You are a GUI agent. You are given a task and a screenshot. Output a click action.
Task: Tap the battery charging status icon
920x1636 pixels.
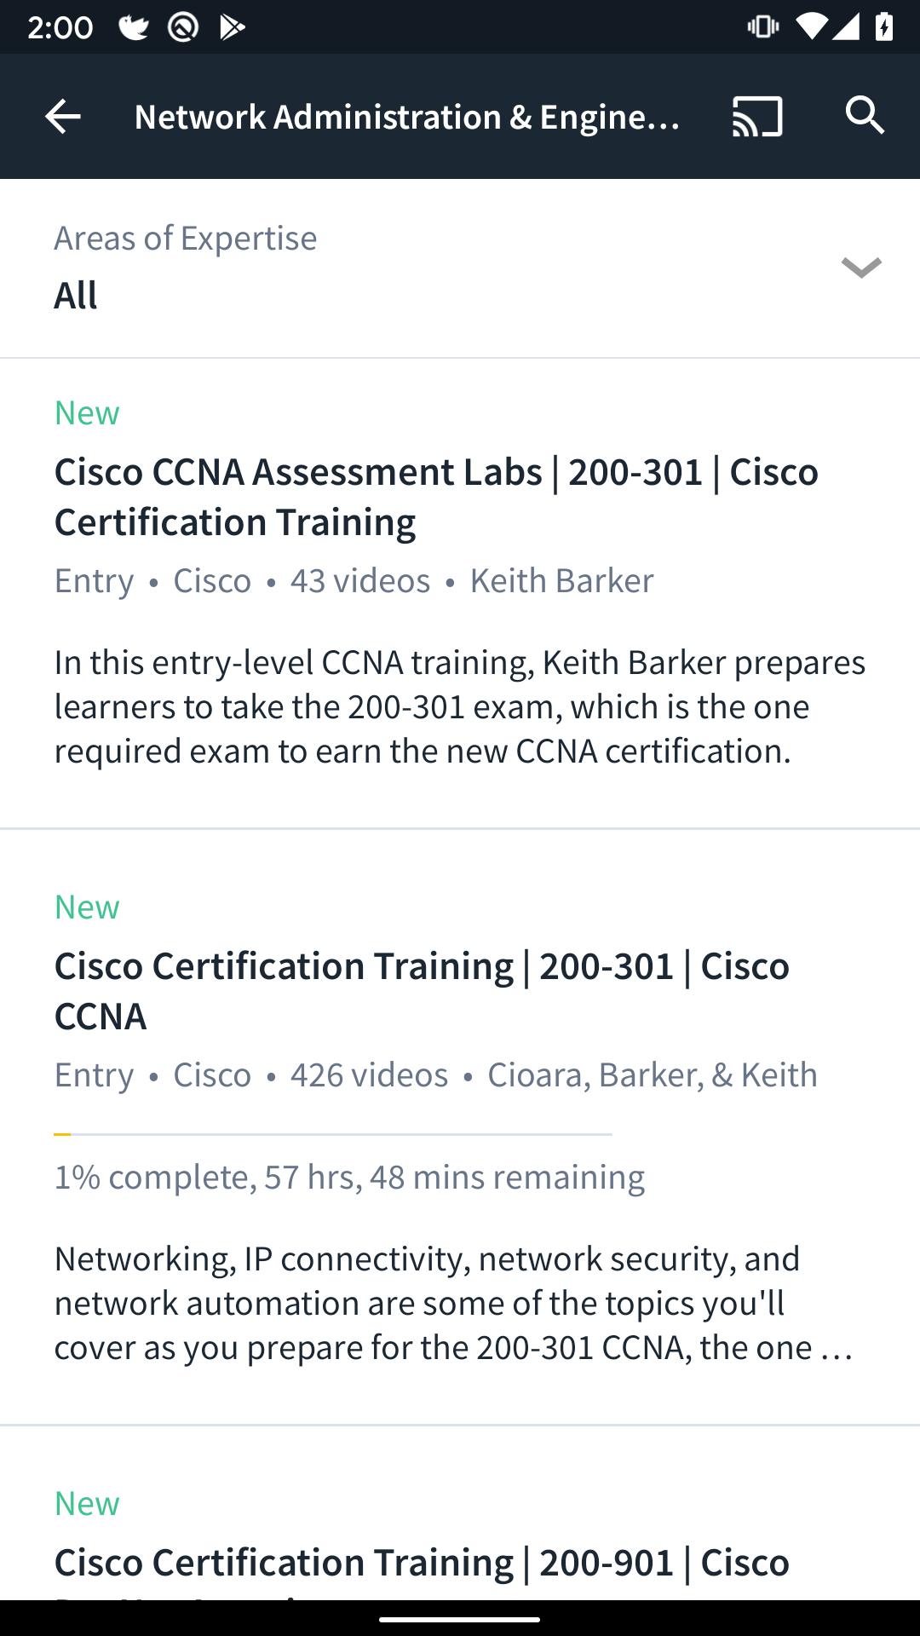click(884, 27)
